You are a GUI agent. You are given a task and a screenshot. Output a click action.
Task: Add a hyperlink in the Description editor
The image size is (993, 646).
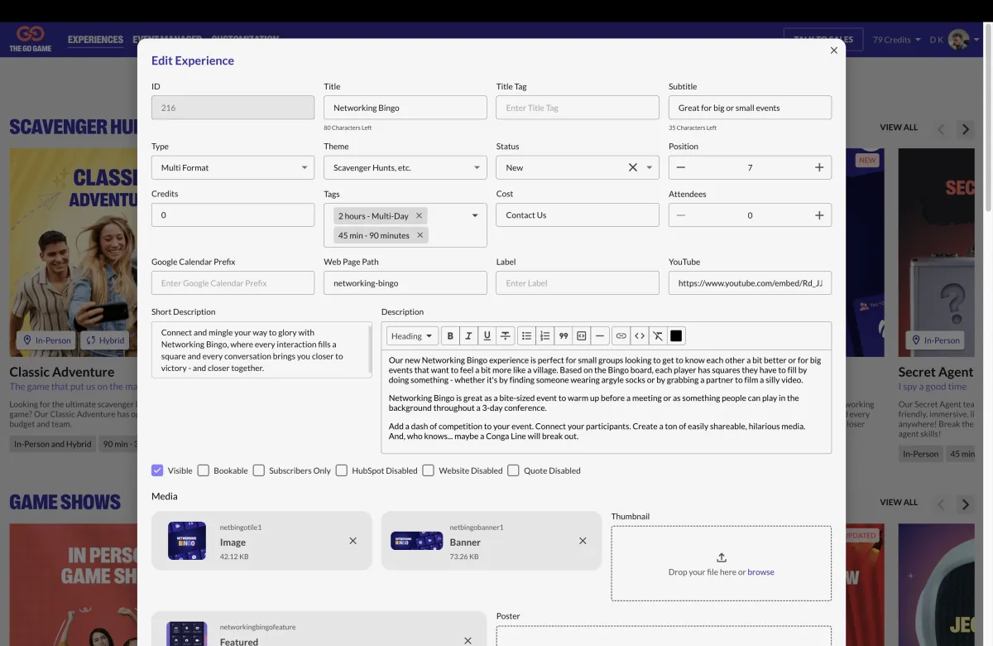[x=621, y=336]
